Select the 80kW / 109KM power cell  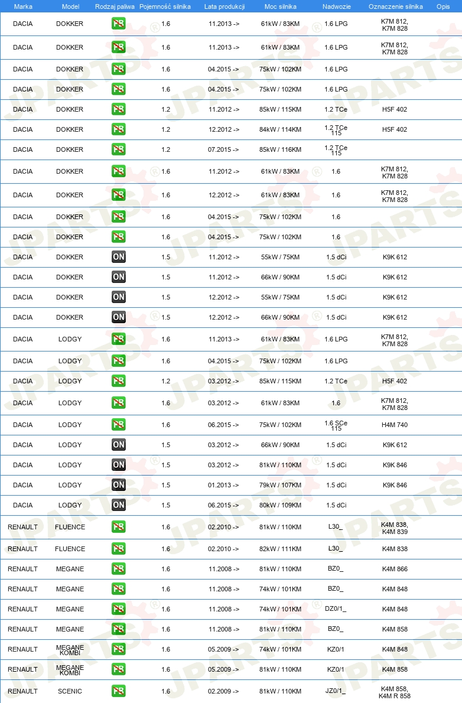[281, 505]
